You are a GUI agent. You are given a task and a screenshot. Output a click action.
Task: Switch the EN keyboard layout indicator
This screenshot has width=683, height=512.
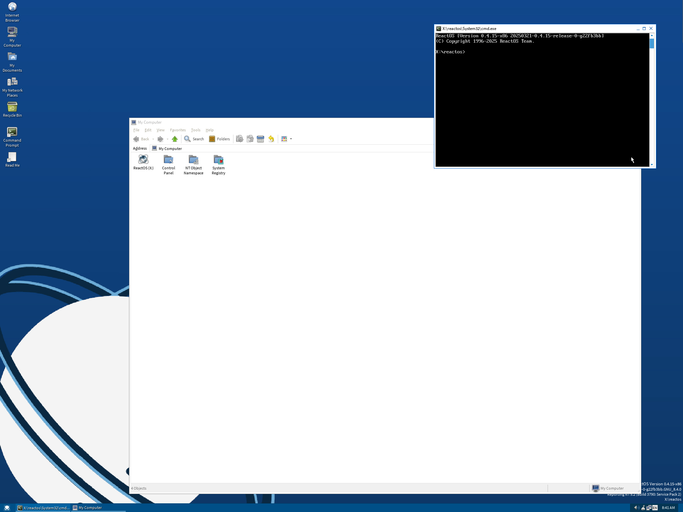click(x=655, y=507)
